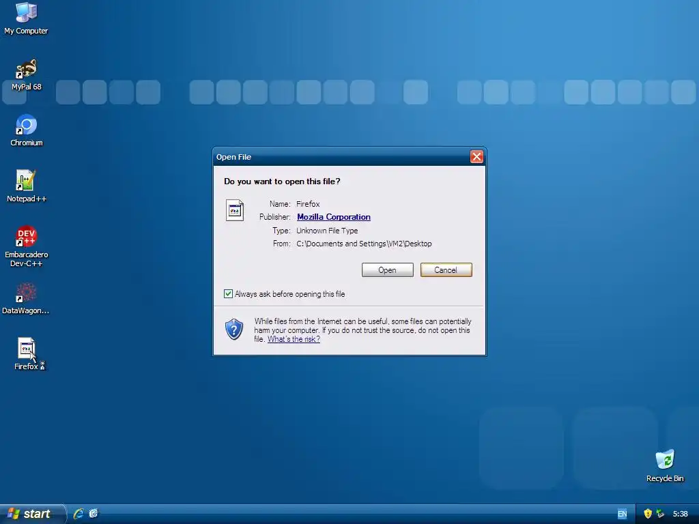The height and width of the screenshot is (524, 699).
Task: Click the file path C:\Documents and Settings\VM2\Desktop
Action: point(364,244)
